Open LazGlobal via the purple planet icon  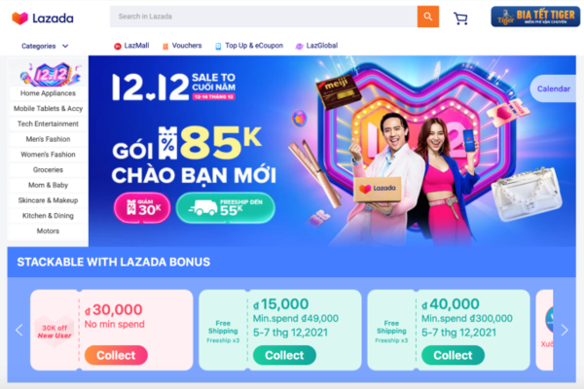(299, 46)
